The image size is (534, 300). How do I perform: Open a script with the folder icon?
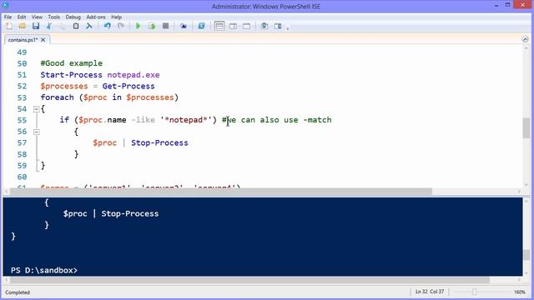tap(23, 26)
